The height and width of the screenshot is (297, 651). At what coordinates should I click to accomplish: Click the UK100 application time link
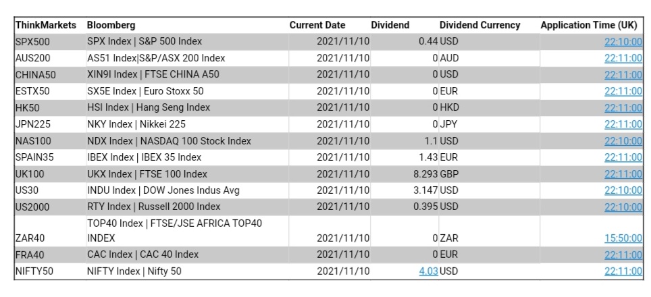623,174
